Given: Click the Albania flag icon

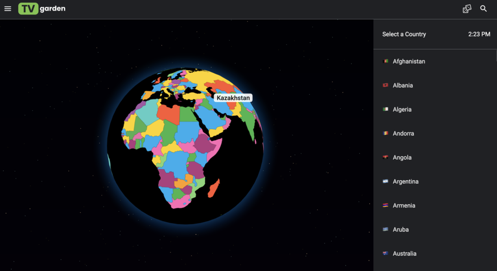Looking at the screenshot, I should click(385, 86).
